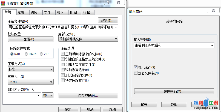Viewport: 221px width, 112px height.
Task: Click the 输入密码 text field
Action: [x=174, y=46]
